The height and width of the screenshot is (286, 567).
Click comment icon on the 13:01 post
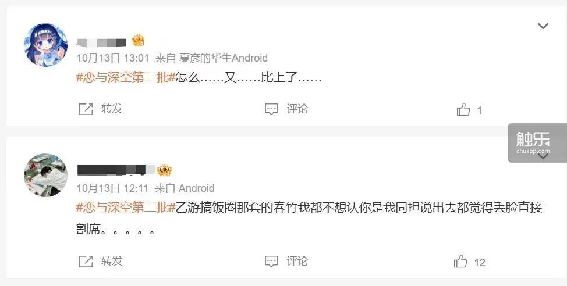pos(271,109)
